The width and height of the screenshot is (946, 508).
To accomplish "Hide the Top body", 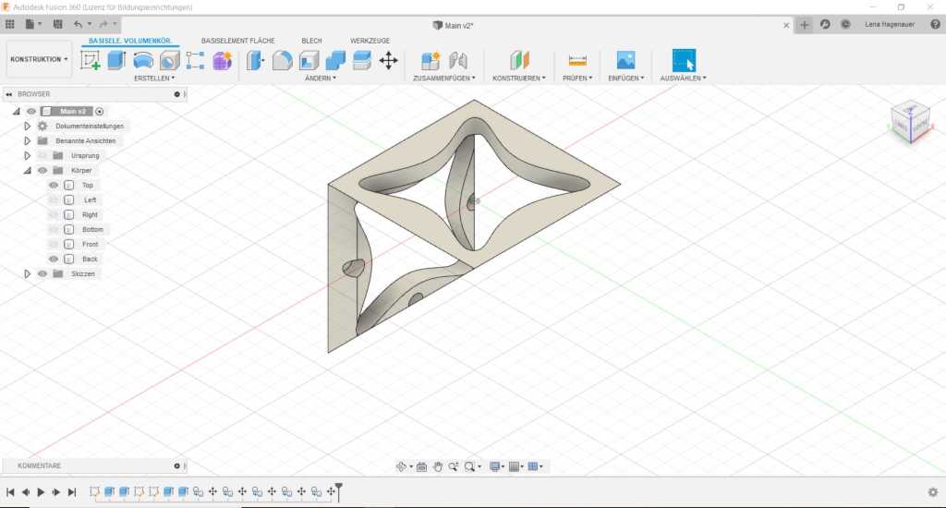I will click(54, 186).
